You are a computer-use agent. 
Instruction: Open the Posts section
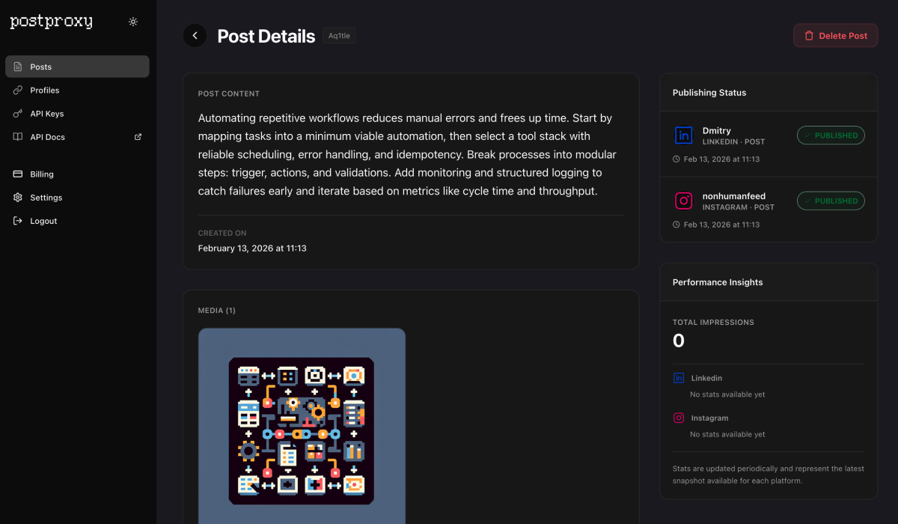41,67
